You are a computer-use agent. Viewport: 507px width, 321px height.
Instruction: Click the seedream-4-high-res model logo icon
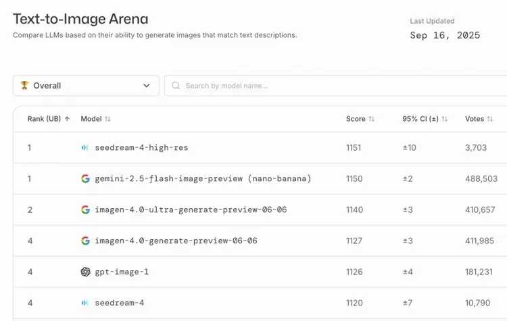85,148
